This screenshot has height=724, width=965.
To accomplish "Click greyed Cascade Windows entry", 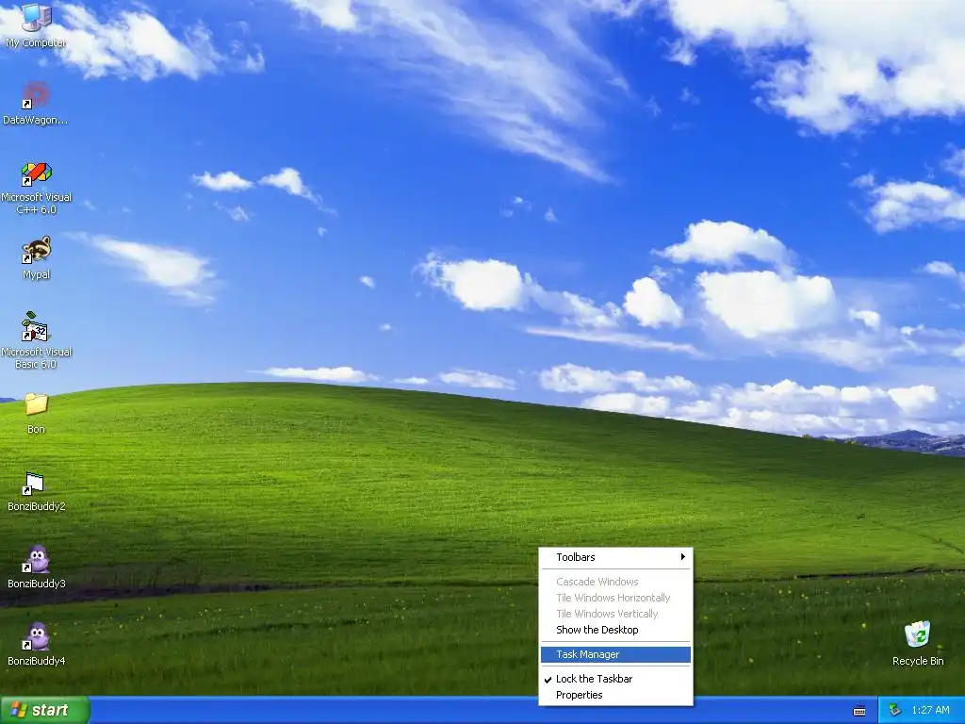I will tap(615, 582).
